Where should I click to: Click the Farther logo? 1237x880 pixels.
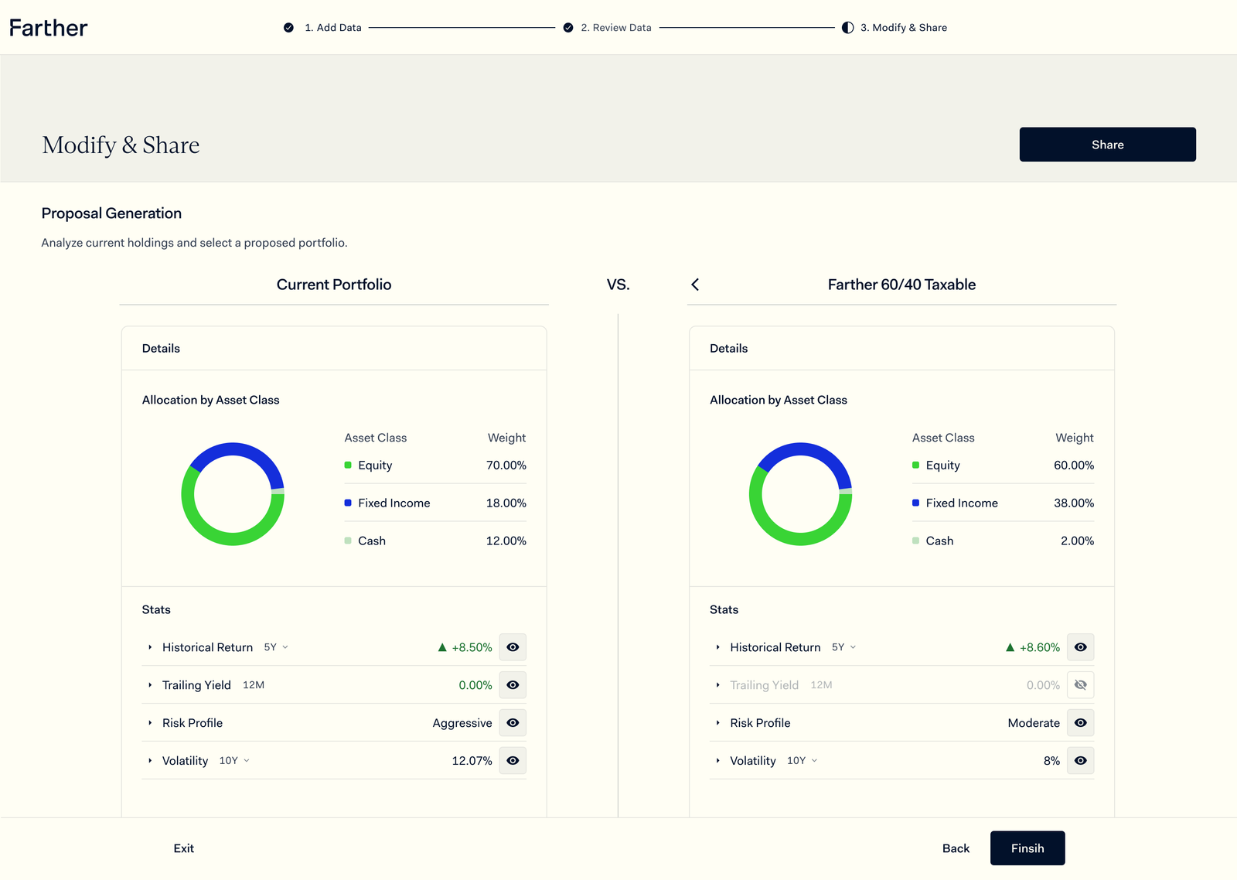pos(48,28)
